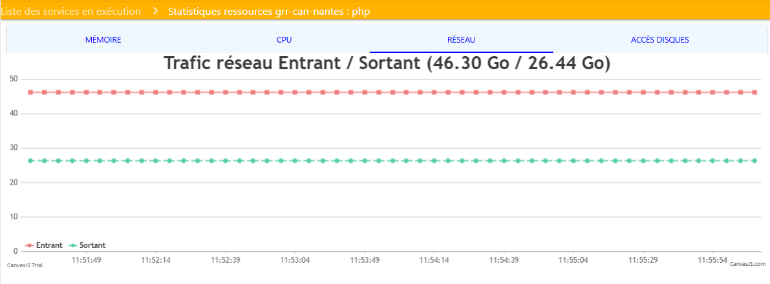Select leftmost Sortant data point on green line

coord(30,161)
